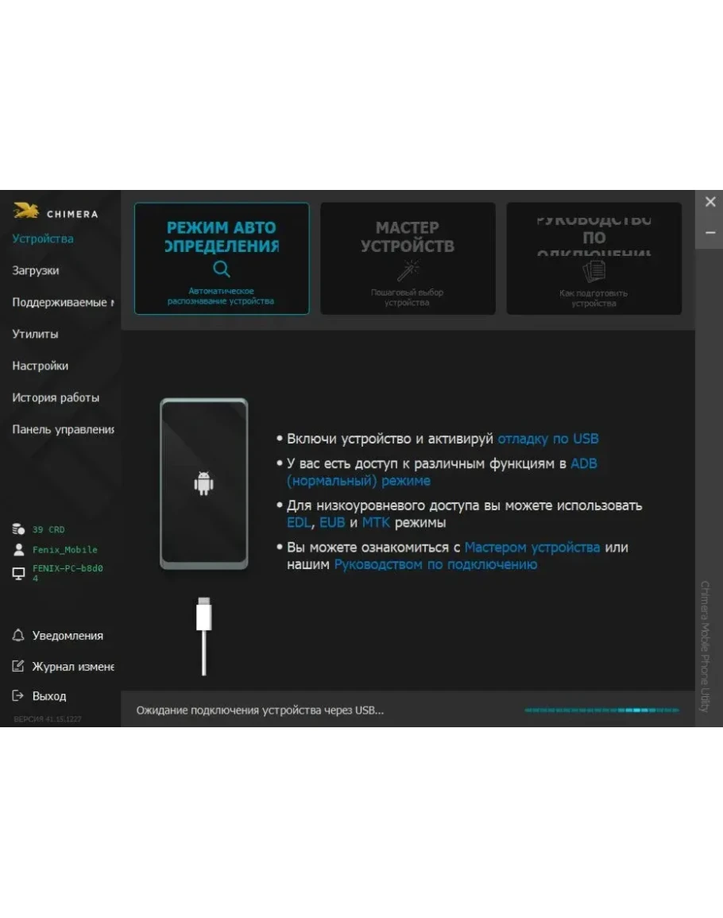Click the Chimera logo icon
The width and height of the screenshot is (723, 918).
(26, 211)
